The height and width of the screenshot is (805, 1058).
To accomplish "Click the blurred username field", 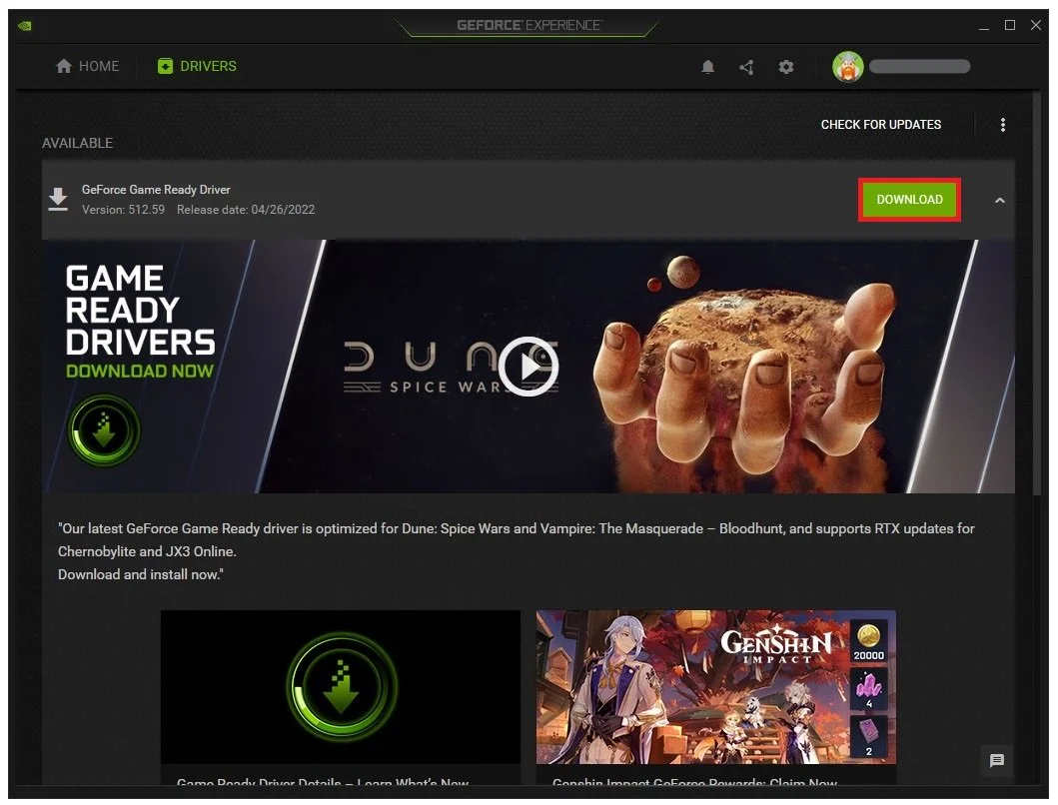I will [x=920, y=66].
